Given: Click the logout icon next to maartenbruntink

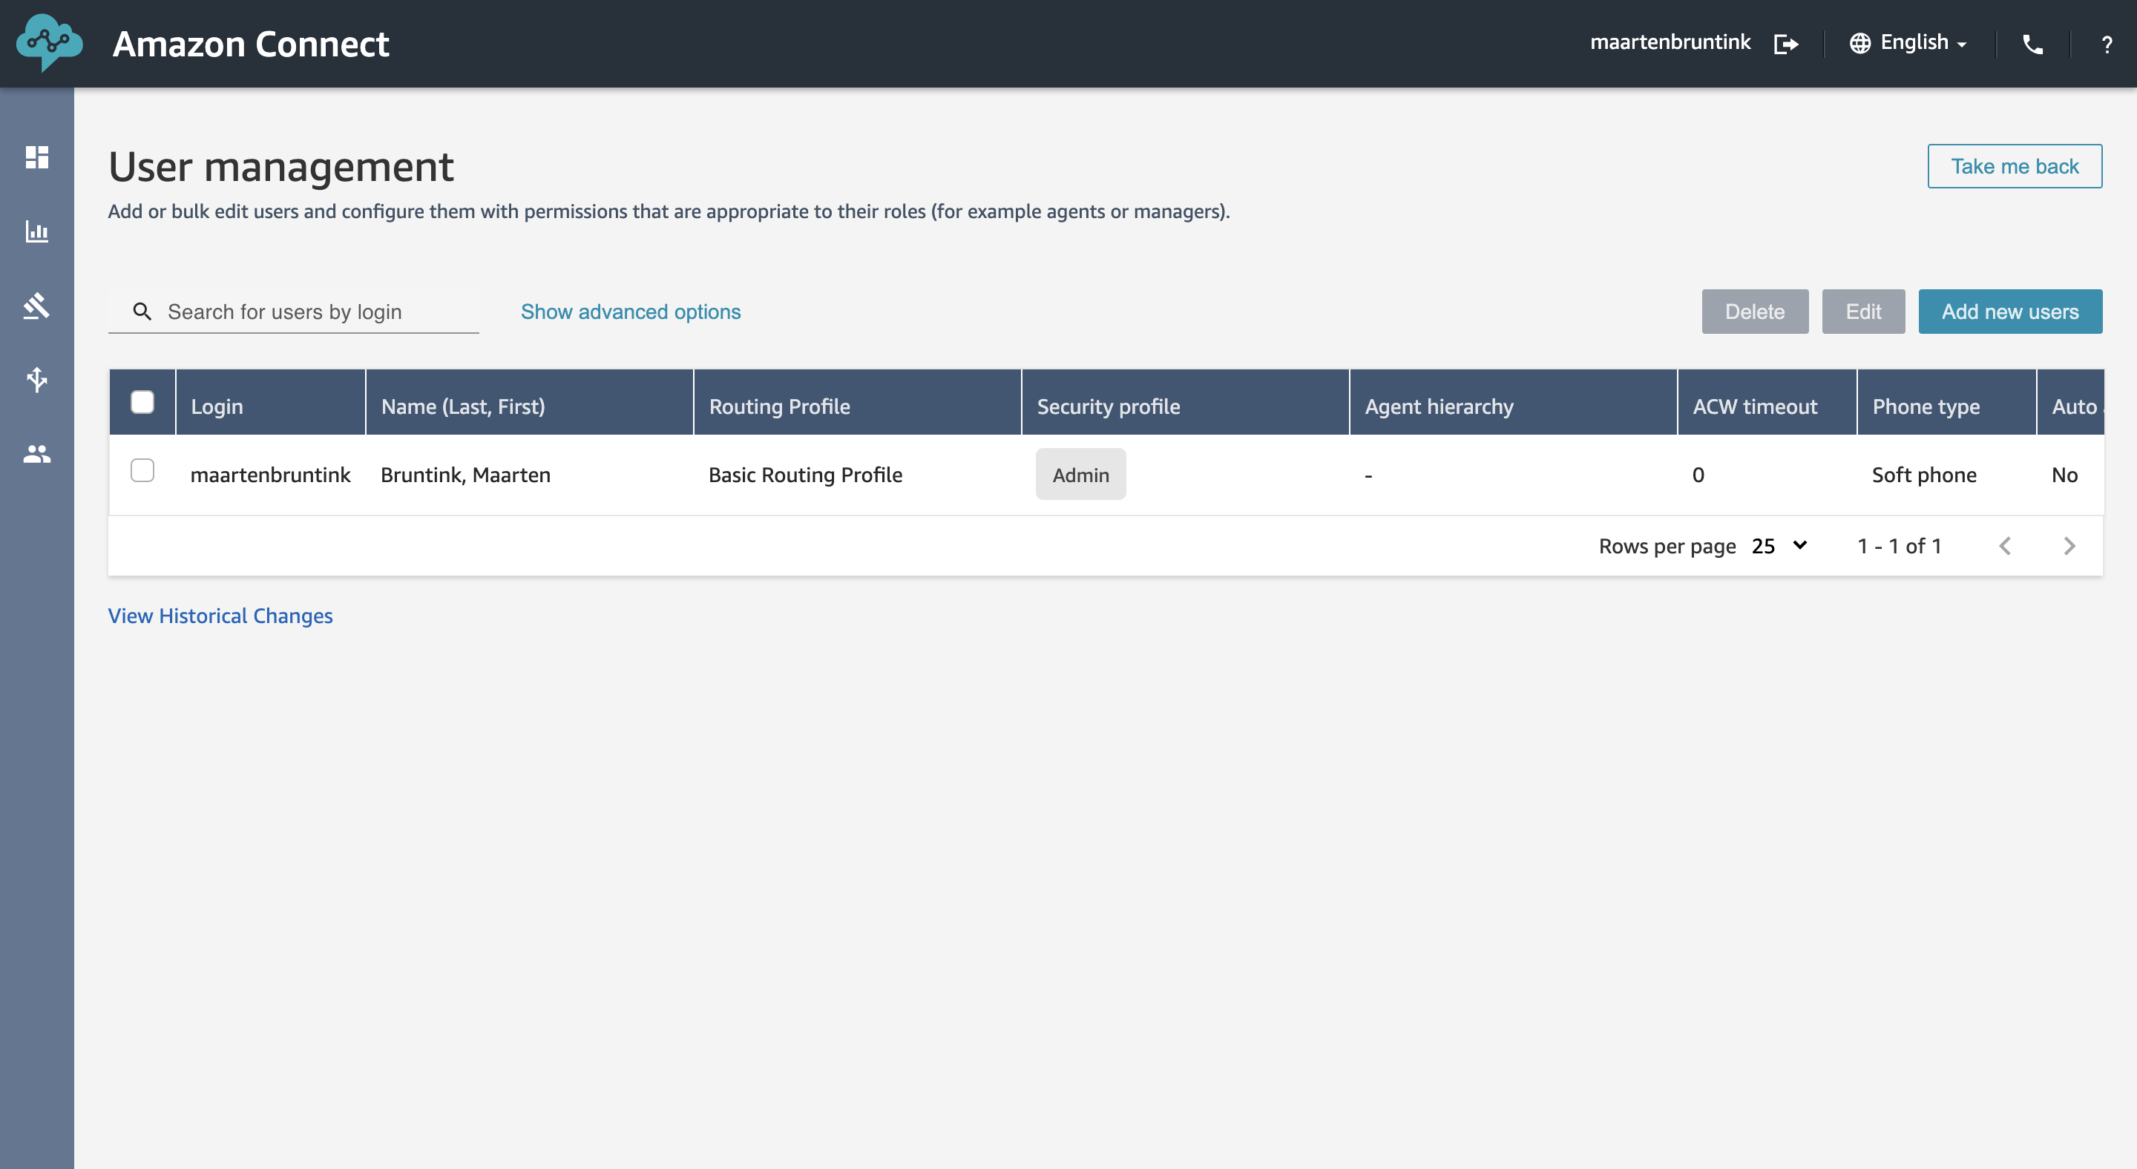Looking at the screenshot, I should click(x=1785, y=43).
